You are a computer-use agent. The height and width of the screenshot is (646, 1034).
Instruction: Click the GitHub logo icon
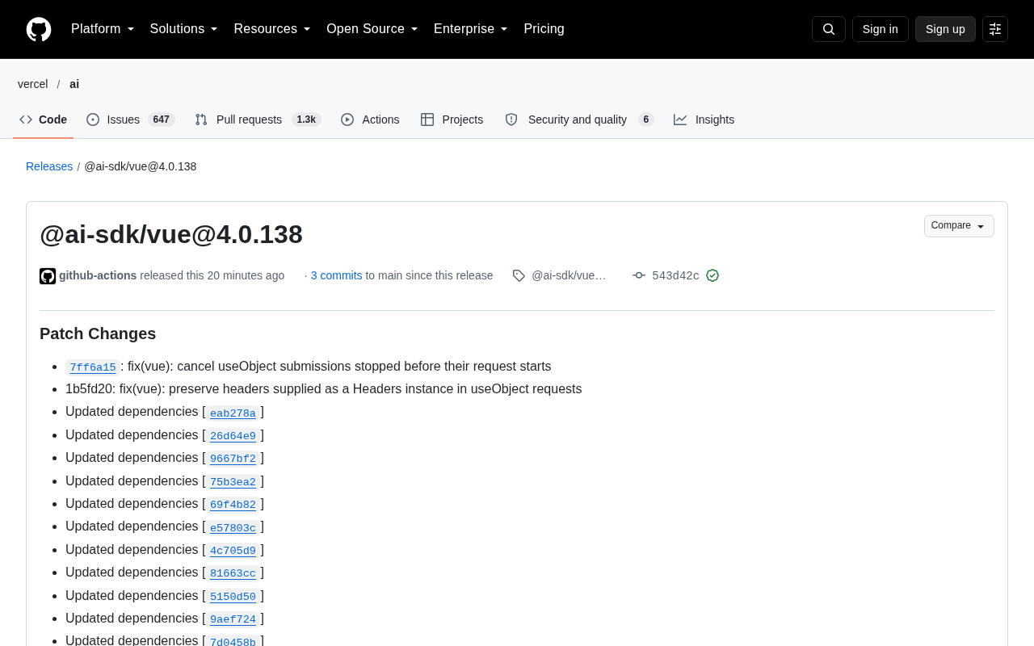39,29
